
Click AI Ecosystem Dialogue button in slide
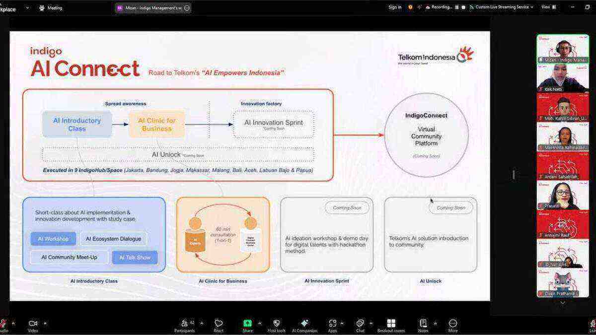[113, 239]
